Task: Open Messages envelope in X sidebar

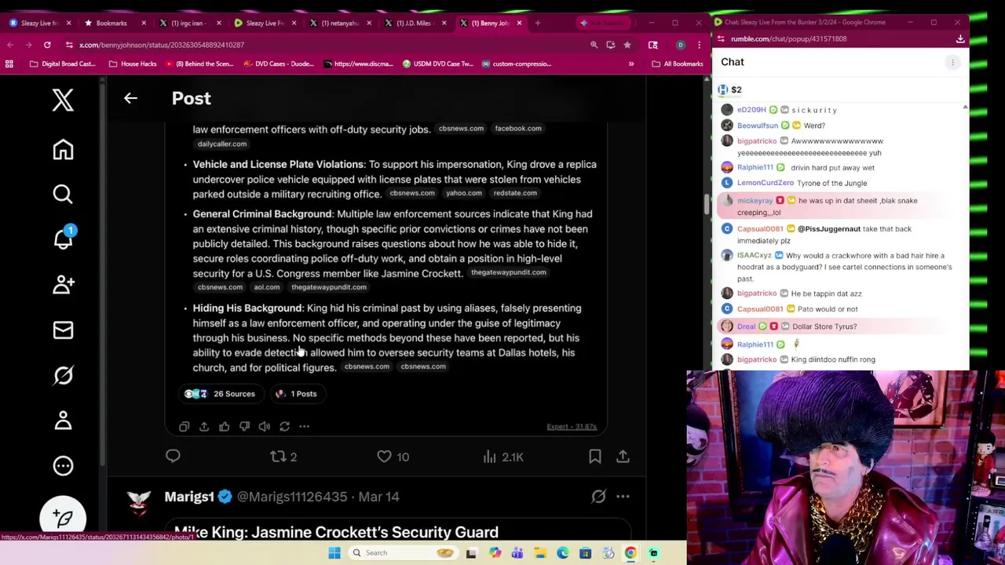Action: (63, 330)
